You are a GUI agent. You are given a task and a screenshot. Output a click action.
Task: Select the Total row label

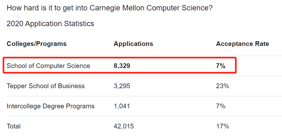pyautogui.click(x=14, y=126)
